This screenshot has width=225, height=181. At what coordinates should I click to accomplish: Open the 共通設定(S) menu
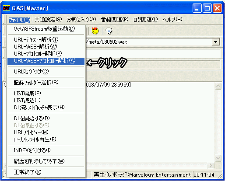(x=48, y=20)
